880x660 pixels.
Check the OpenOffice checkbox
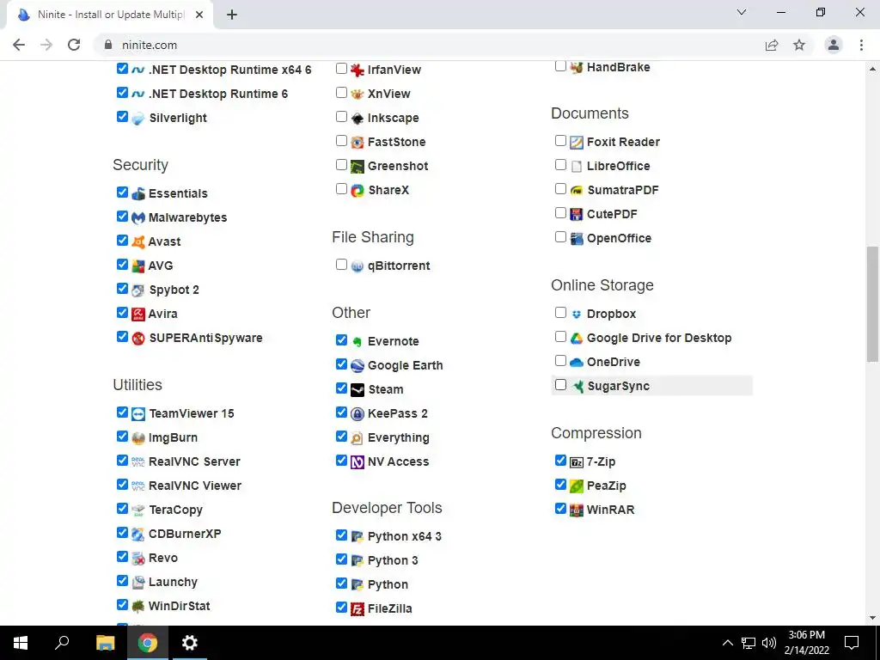coord(560,237)
